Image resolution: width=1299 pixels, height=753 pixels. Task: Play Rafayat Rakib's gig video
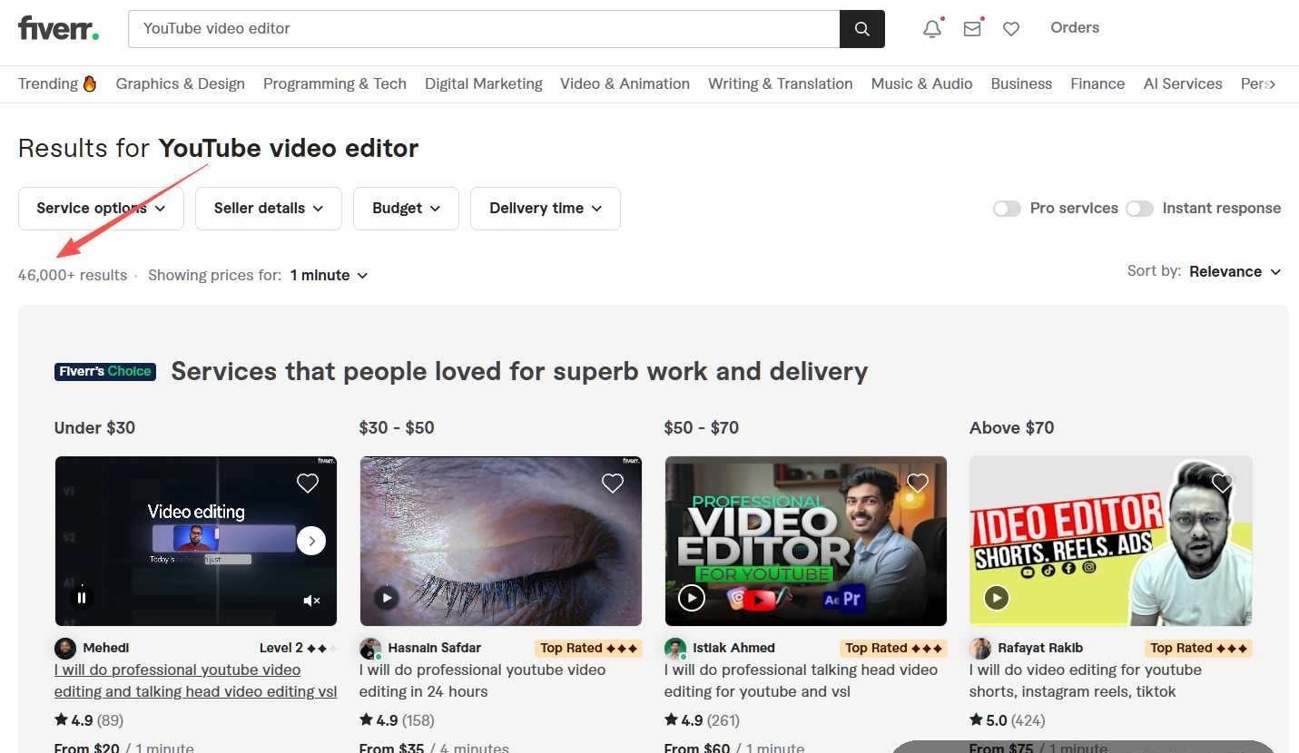[x=997, y=597]
